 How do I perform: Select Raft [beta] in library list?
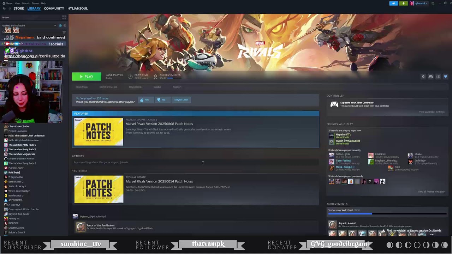click(14, 173)
